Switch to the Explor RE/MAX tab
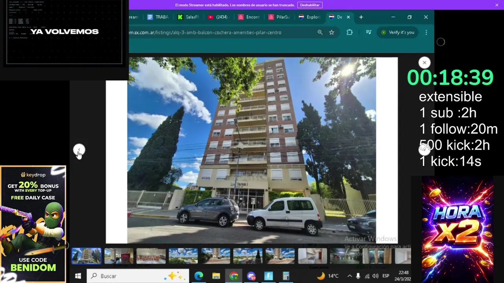Image resolution: width=504 pixels, height=283 pixels. [309, 17]
